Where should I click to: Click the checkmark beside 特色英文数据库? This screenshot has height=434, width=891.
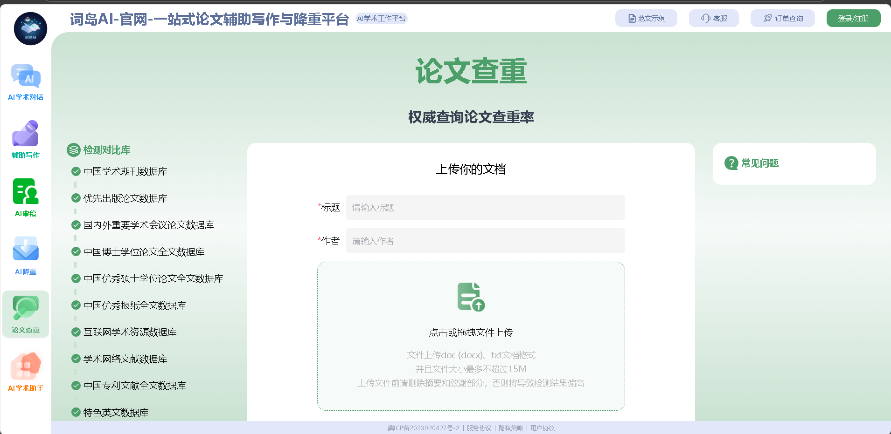coord(76,412)
